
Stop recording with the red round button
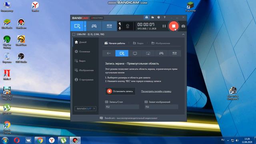(x=174, y=26)
